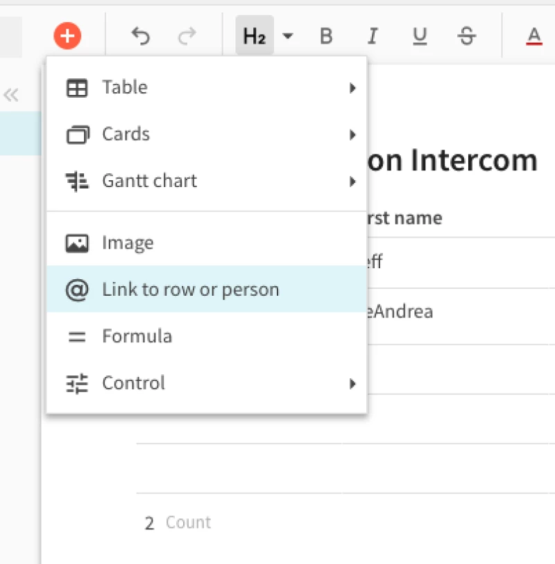Click the Count summary in table footer

point(178,523)
